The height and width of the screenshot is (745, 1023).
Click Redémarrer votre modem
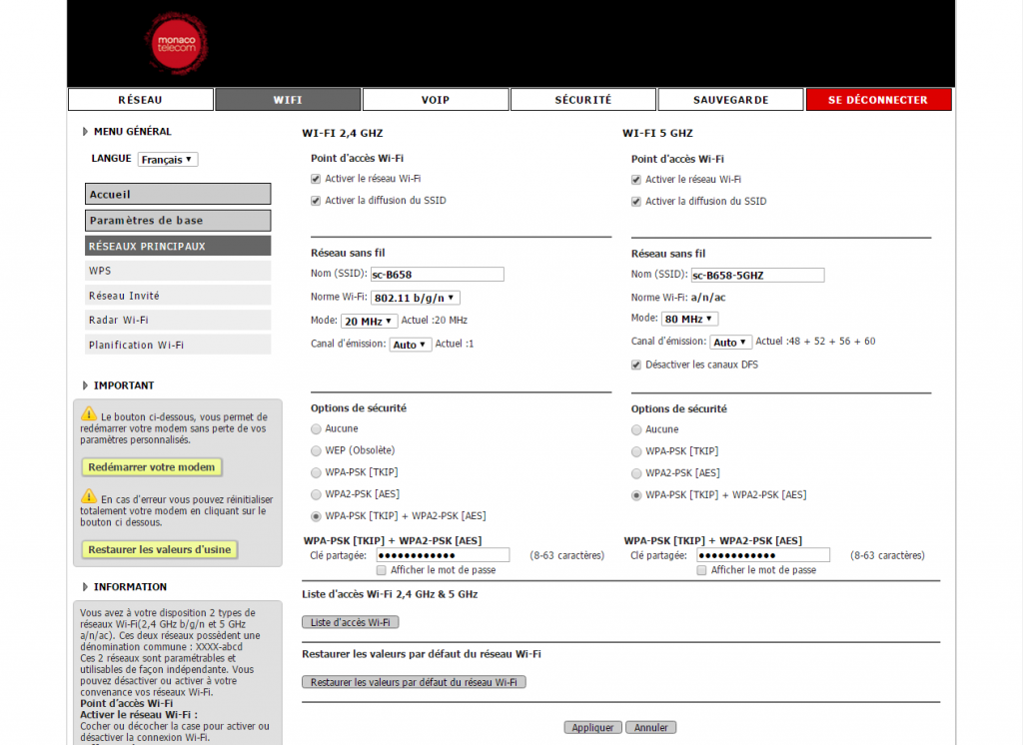pos(151,466)
